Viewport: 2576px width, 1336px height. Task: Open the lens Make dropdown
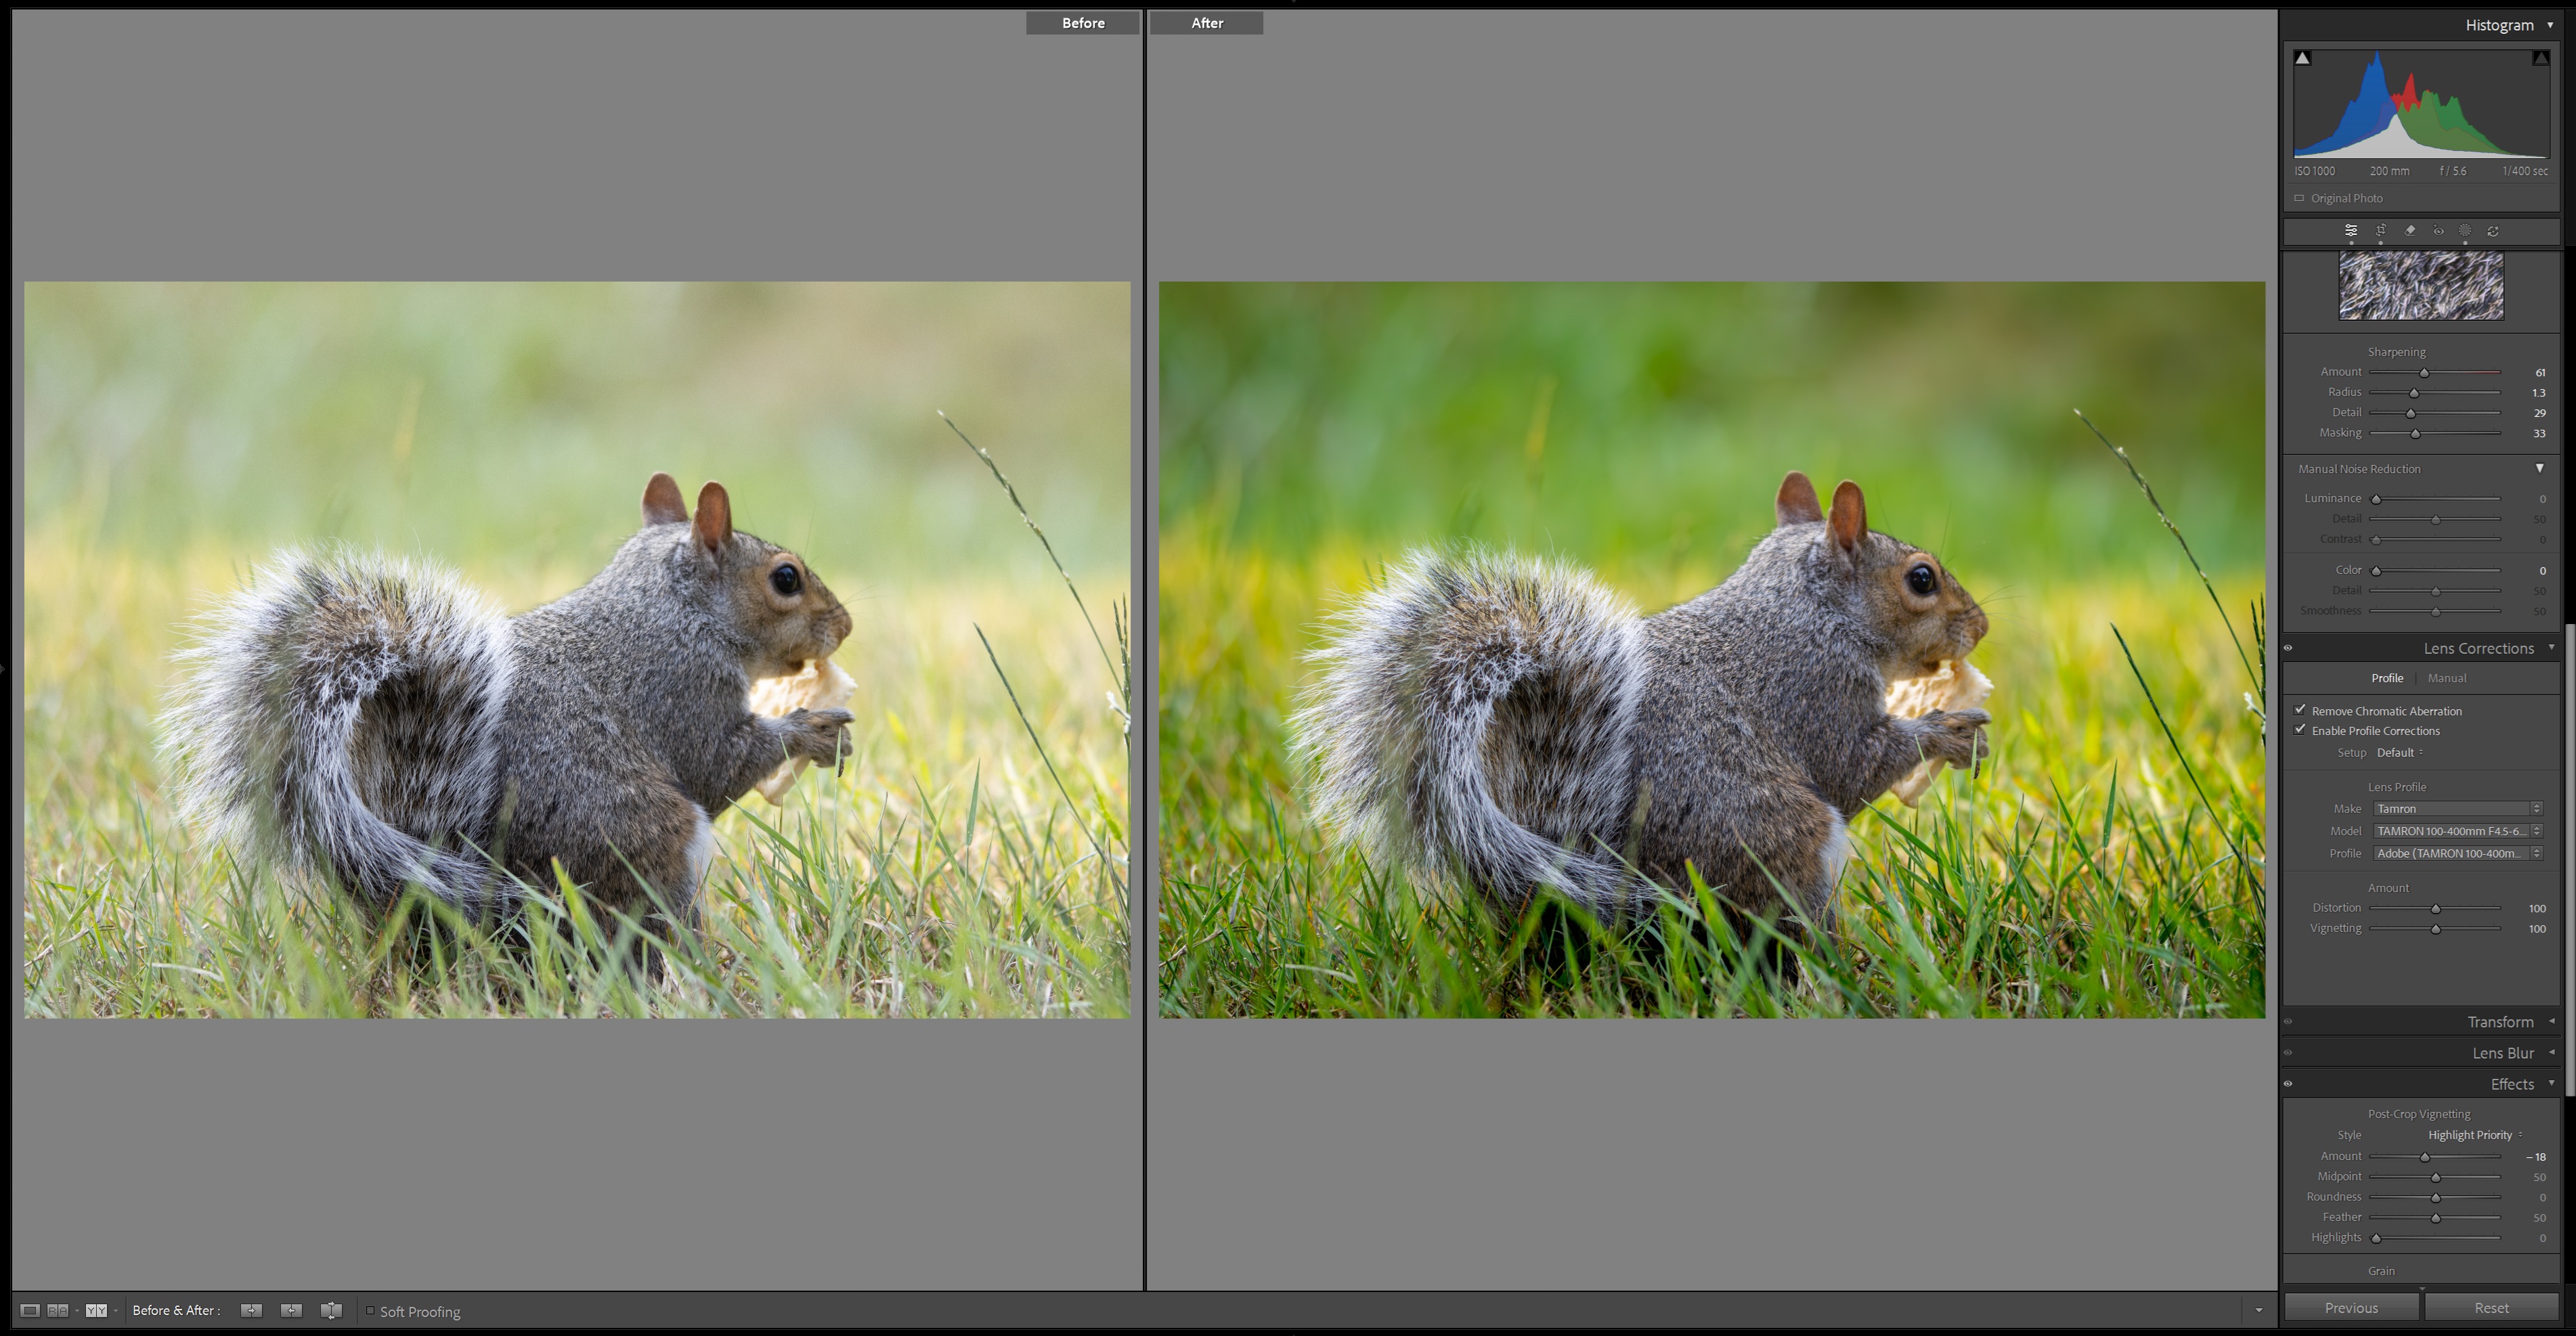pyautogui.click(x=2456, y=808)
